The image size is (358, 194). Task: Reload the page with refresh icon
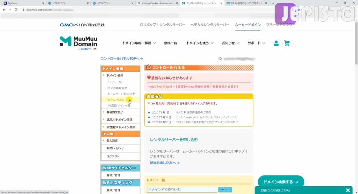tap(16, 9)
